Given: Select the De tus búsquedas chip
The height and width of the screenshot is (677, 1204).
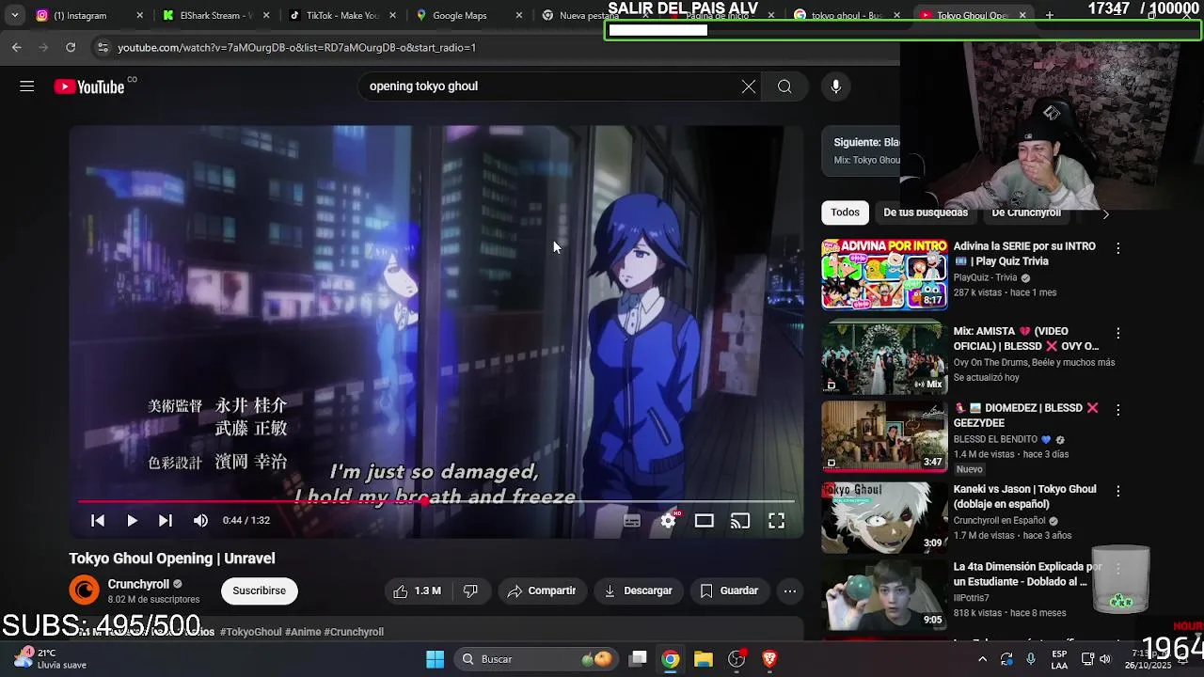Looking at the screenshot, I should click(x=926, y=213).
